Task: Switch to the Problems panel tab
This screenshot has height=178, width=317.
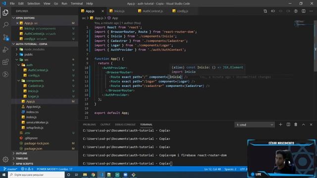Action: tap(89, 125)
